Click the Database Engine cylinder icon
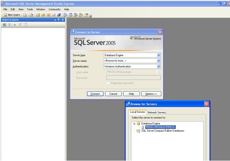Viewport: 230px width, 161px height. point(138,124)
